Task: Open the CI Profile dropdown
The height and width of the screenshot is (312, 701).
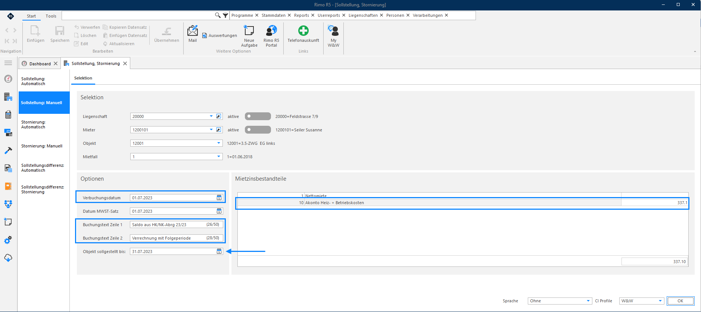Action: (x=660, y=301)
